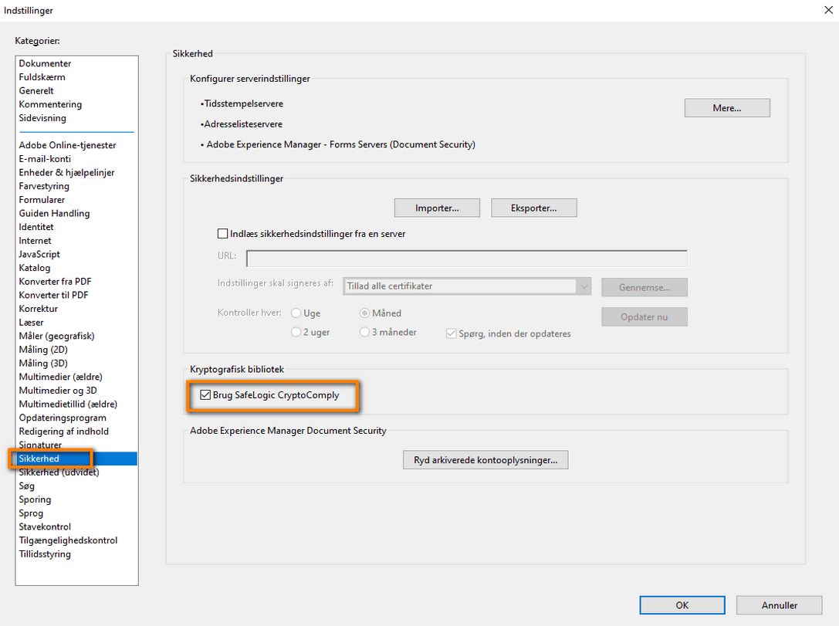Click the Gennemse... button
The height and width of the screenshot is (626, 839).
[644, 287]
